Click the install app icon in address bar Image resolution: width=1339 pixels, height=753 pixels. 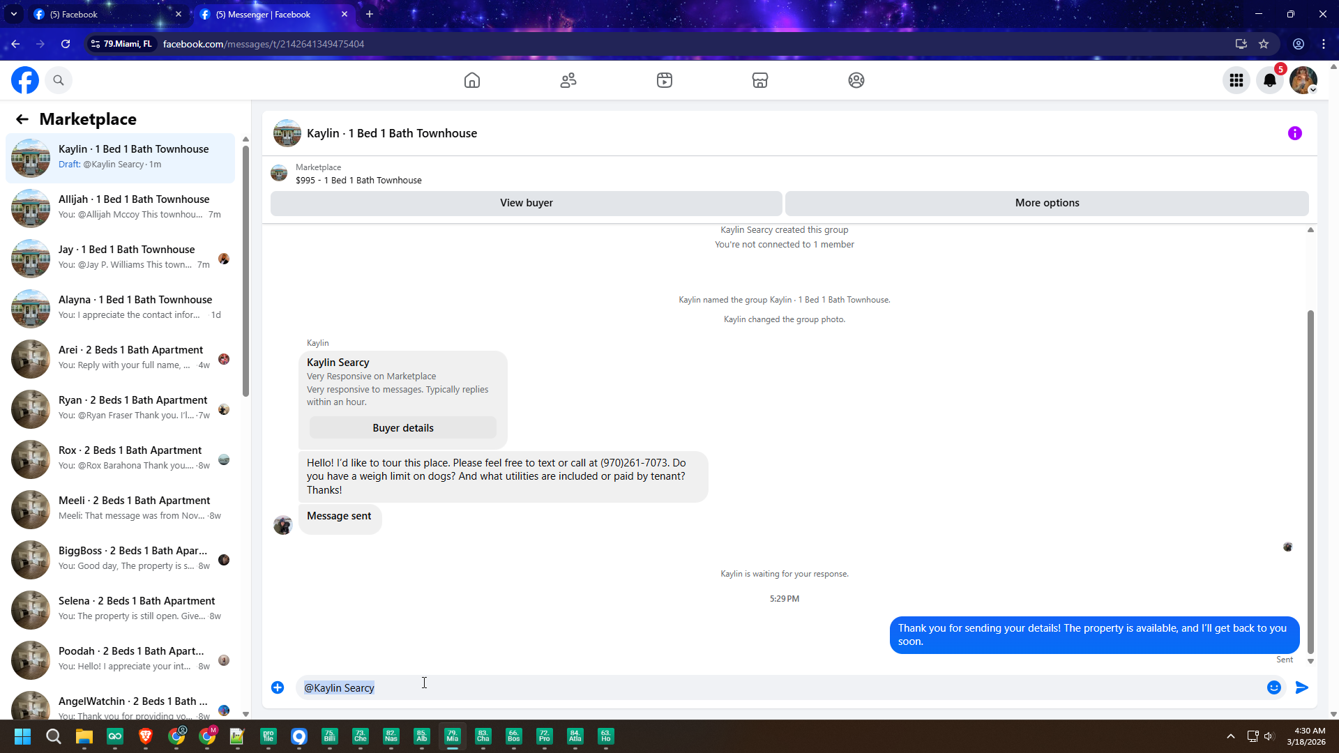tap(1241, 44)
